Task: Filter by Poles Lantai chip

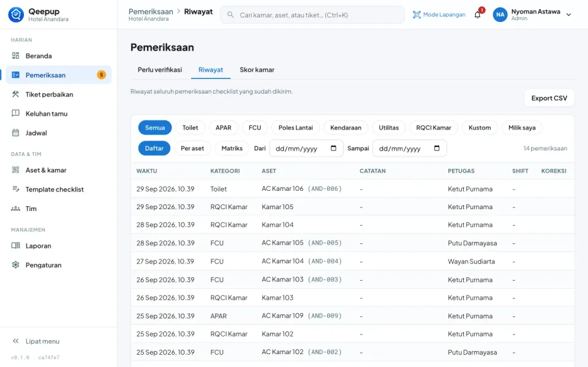Action: click(295, 128)
